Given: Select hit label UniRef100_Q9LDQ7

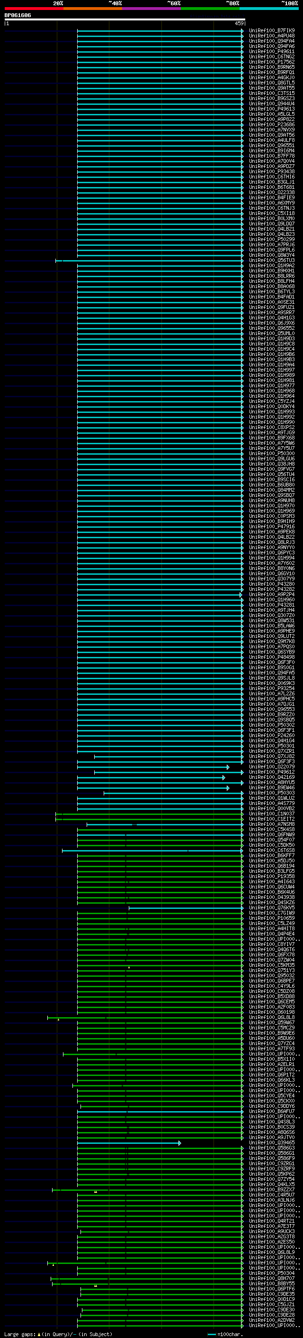Looking at the screenshot, I should pyautogui.click(x=272, y=224).
